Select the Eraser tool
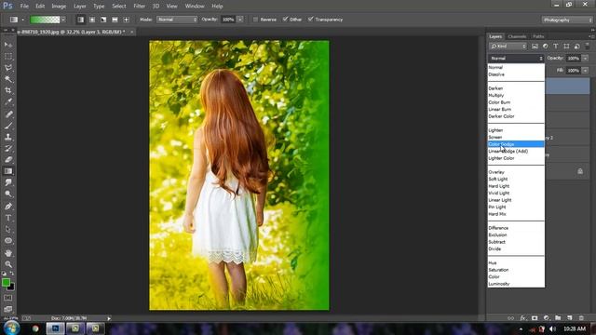Image resolution: width=596 pixels, height=335 pixels. 8,159
